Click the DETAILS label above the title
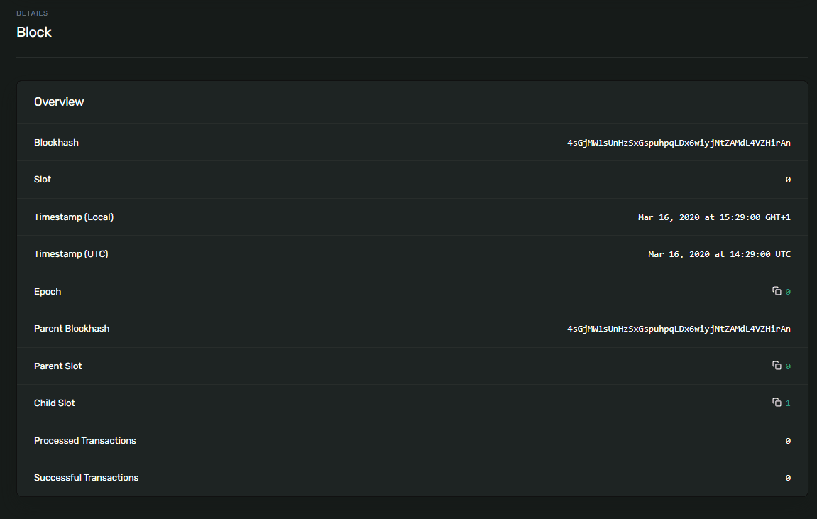Screen dimensions: 817x519 tap(33, 13)
